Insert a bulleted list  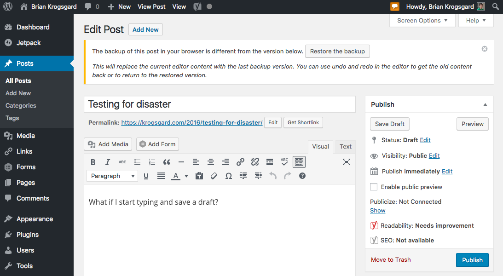[x=137, y=162]
